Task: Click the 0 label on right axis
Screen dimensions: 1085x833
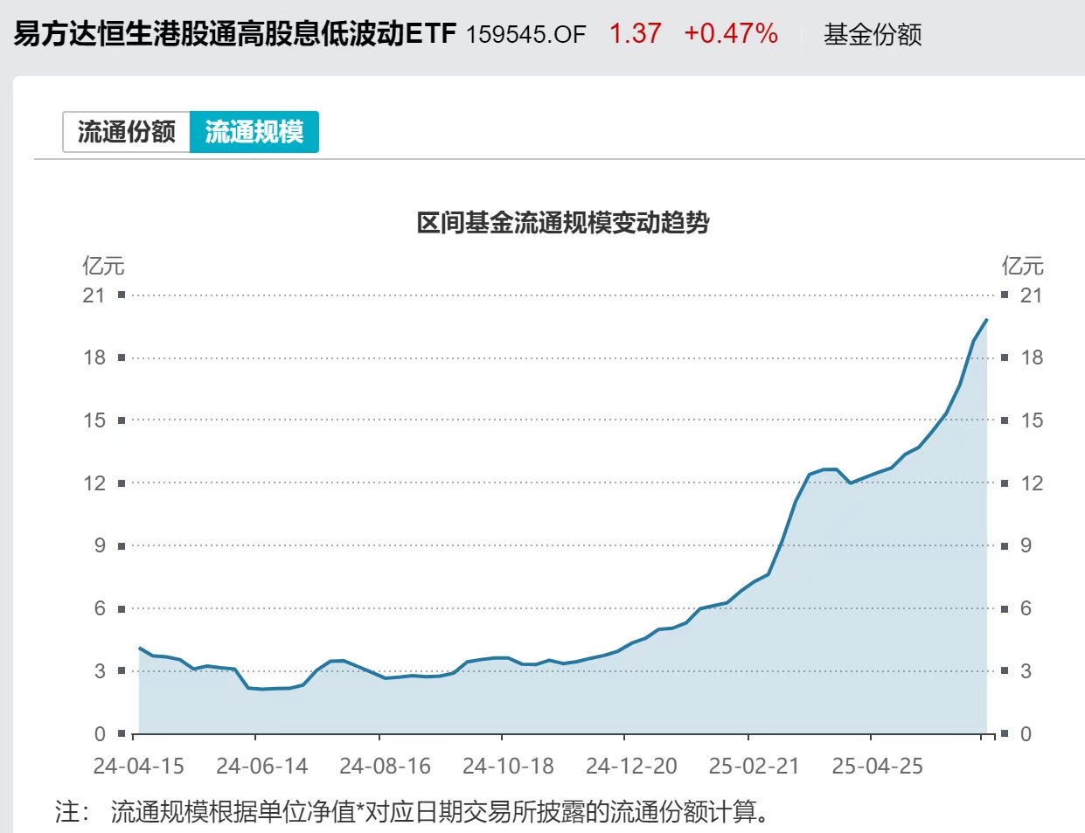Action: (x=1026, y=734)
